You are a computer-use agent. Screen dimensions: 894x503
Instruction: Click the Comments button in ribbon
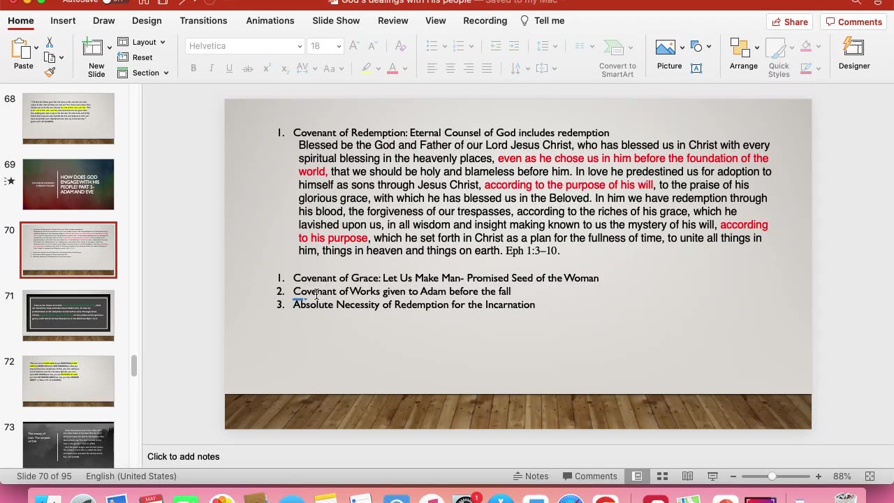click(x=853, y=22)
